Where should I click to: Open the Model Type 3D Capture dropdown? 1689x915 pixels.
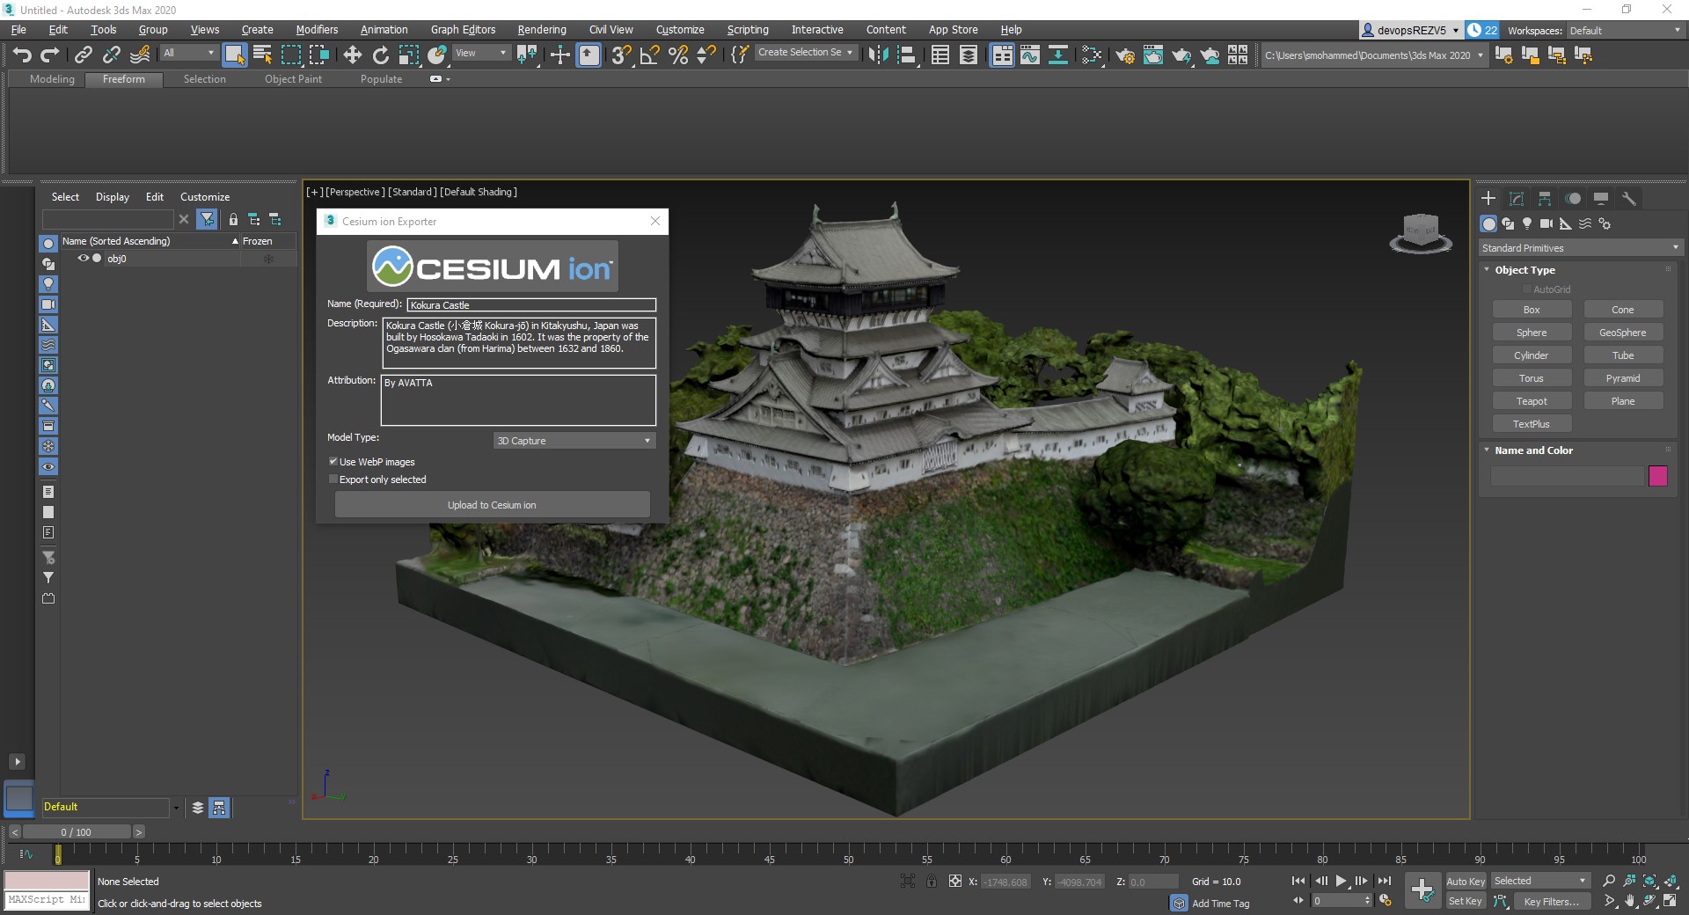pos(574,441)
